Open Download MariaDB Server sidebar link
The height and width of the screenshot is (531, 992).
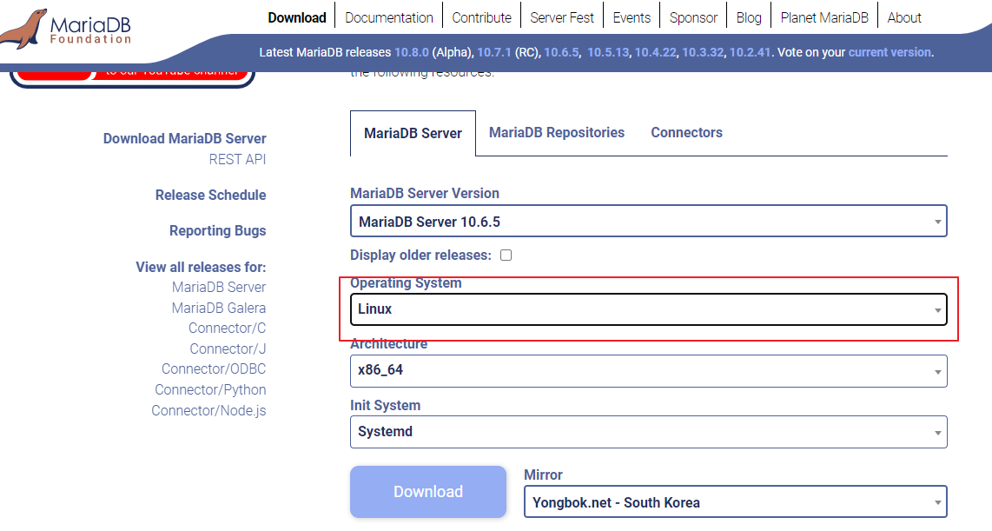click(x=185, y=138)
